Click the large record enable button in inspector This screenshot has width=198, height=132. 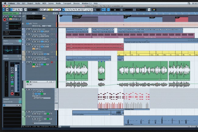coord(5,20)
